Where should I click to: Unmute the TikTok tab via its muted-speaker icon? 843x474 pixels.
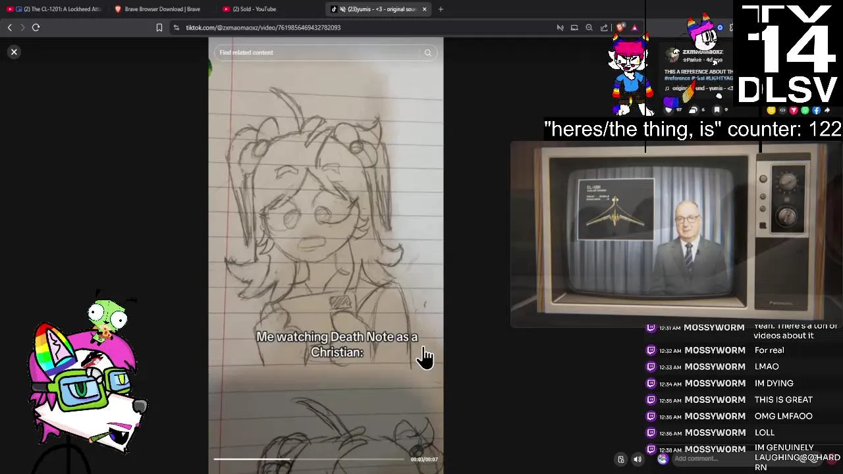342,9
